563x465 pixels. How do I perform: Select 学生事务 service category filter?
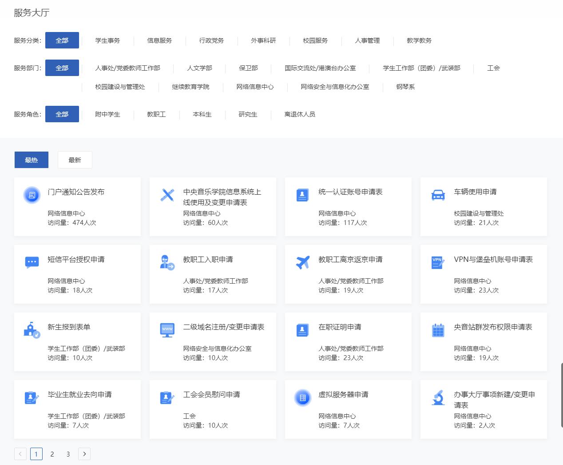[107, 40]
